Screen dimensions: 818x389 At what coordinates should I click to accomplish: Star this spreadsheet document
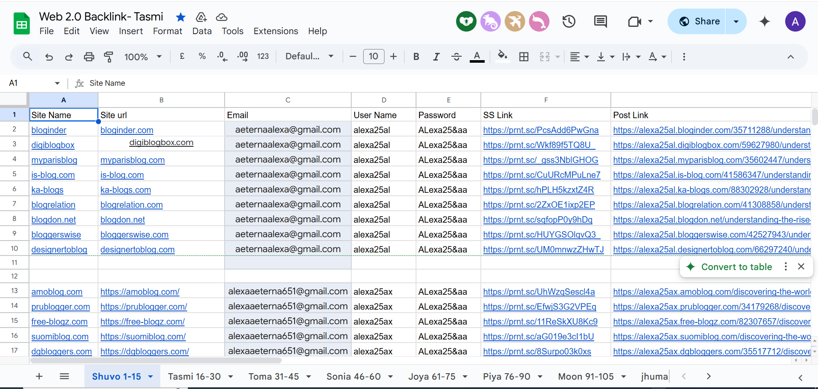point(181,17)
